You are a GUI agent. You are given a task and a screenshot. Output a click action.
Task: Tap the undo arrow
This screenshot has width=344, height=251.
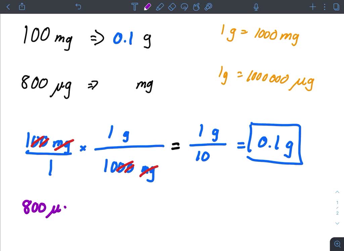(78, 6)
